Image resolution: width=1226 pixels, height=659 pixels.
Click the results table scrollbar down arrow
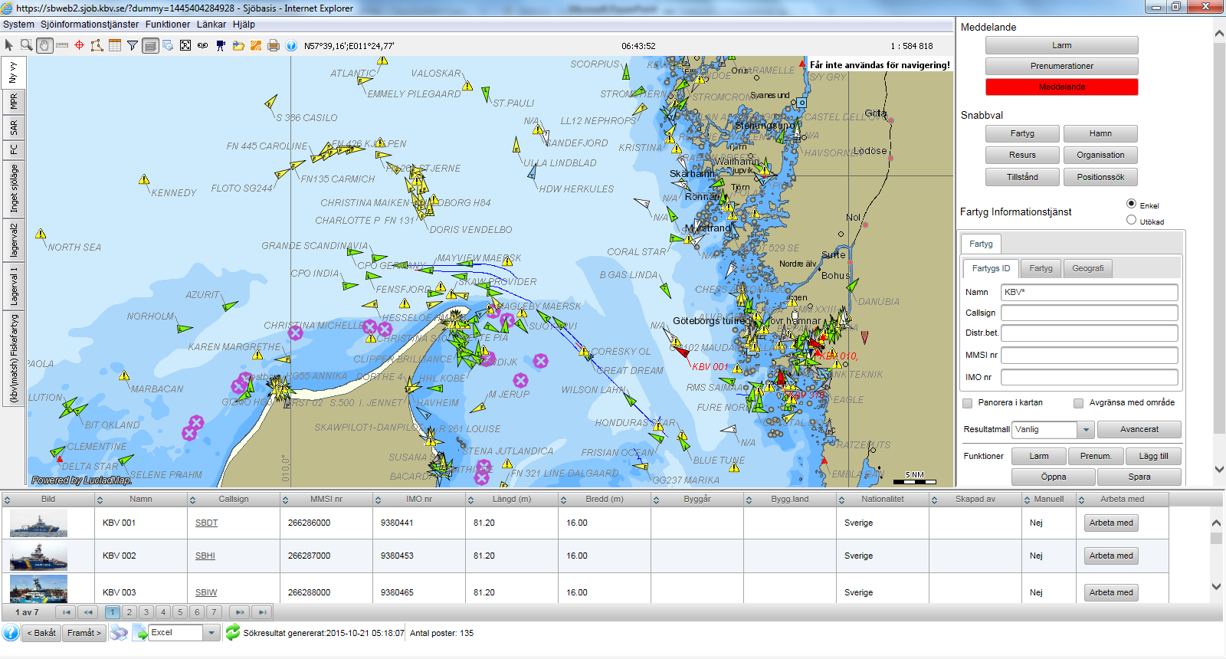[1216, 586]
